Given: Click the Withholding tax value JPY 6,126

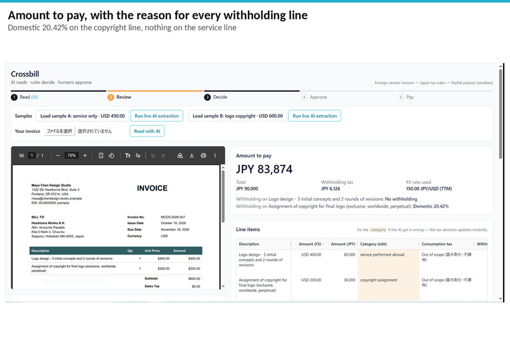Looking at the screenshot, I should pyautogui.click(x=330, y=189).
